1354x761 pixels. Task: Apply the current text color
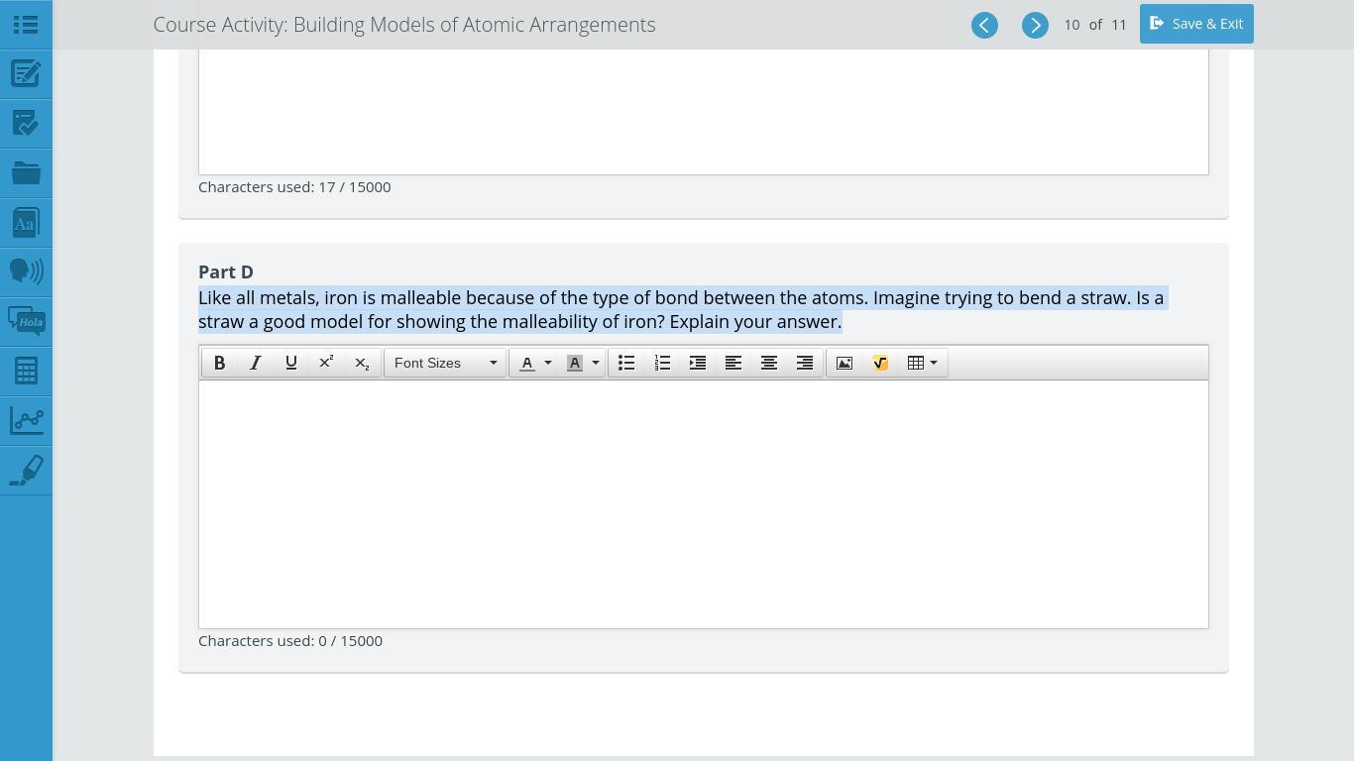coord(527,363)
